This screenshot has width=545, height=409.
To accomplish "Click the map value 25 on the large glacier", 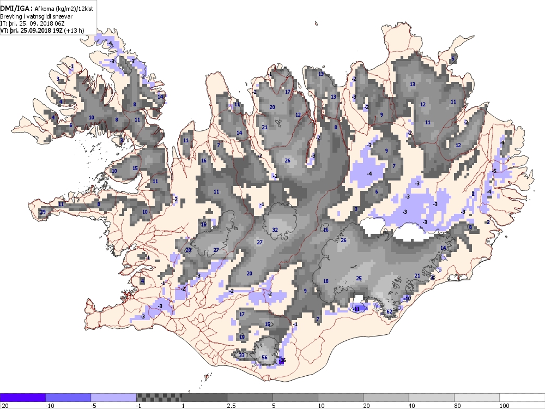I will [359, 278].
